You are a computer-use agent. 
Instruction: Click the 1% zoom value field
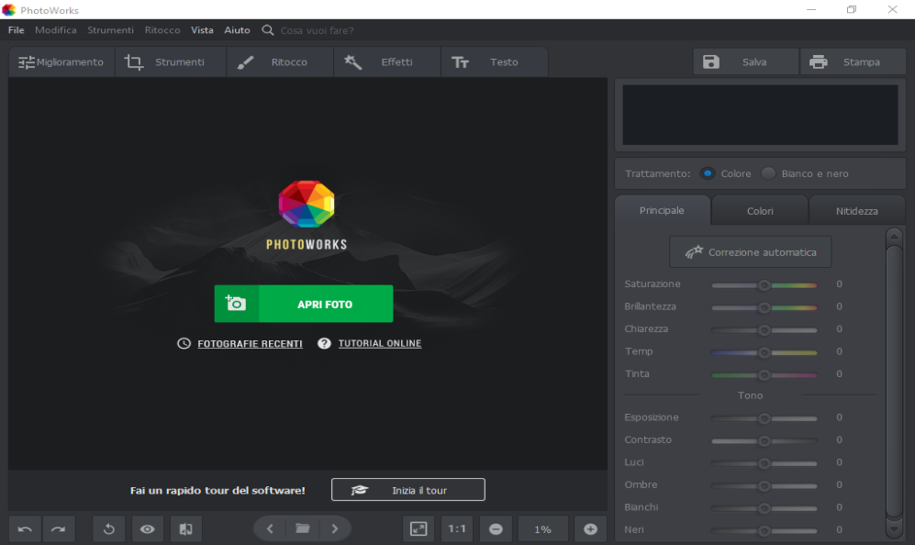[542, 529]
